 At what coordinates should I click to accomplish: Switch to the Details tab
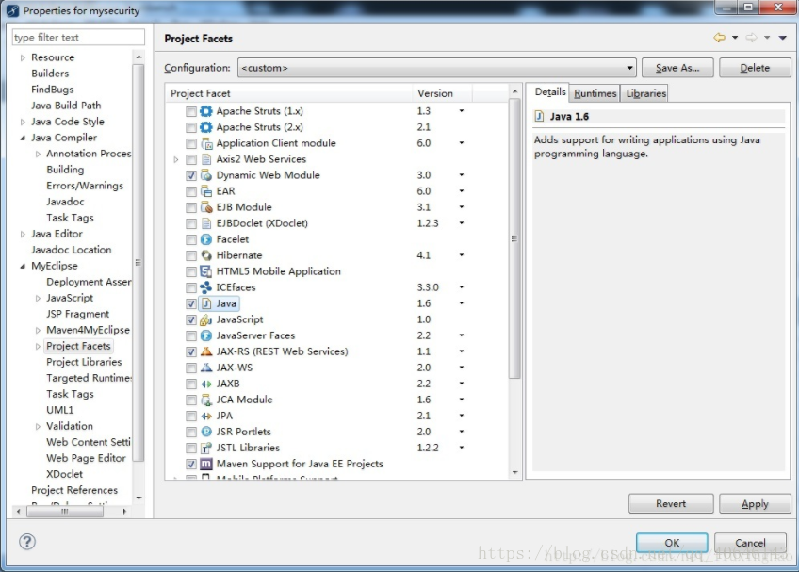(x=550, y=92)
